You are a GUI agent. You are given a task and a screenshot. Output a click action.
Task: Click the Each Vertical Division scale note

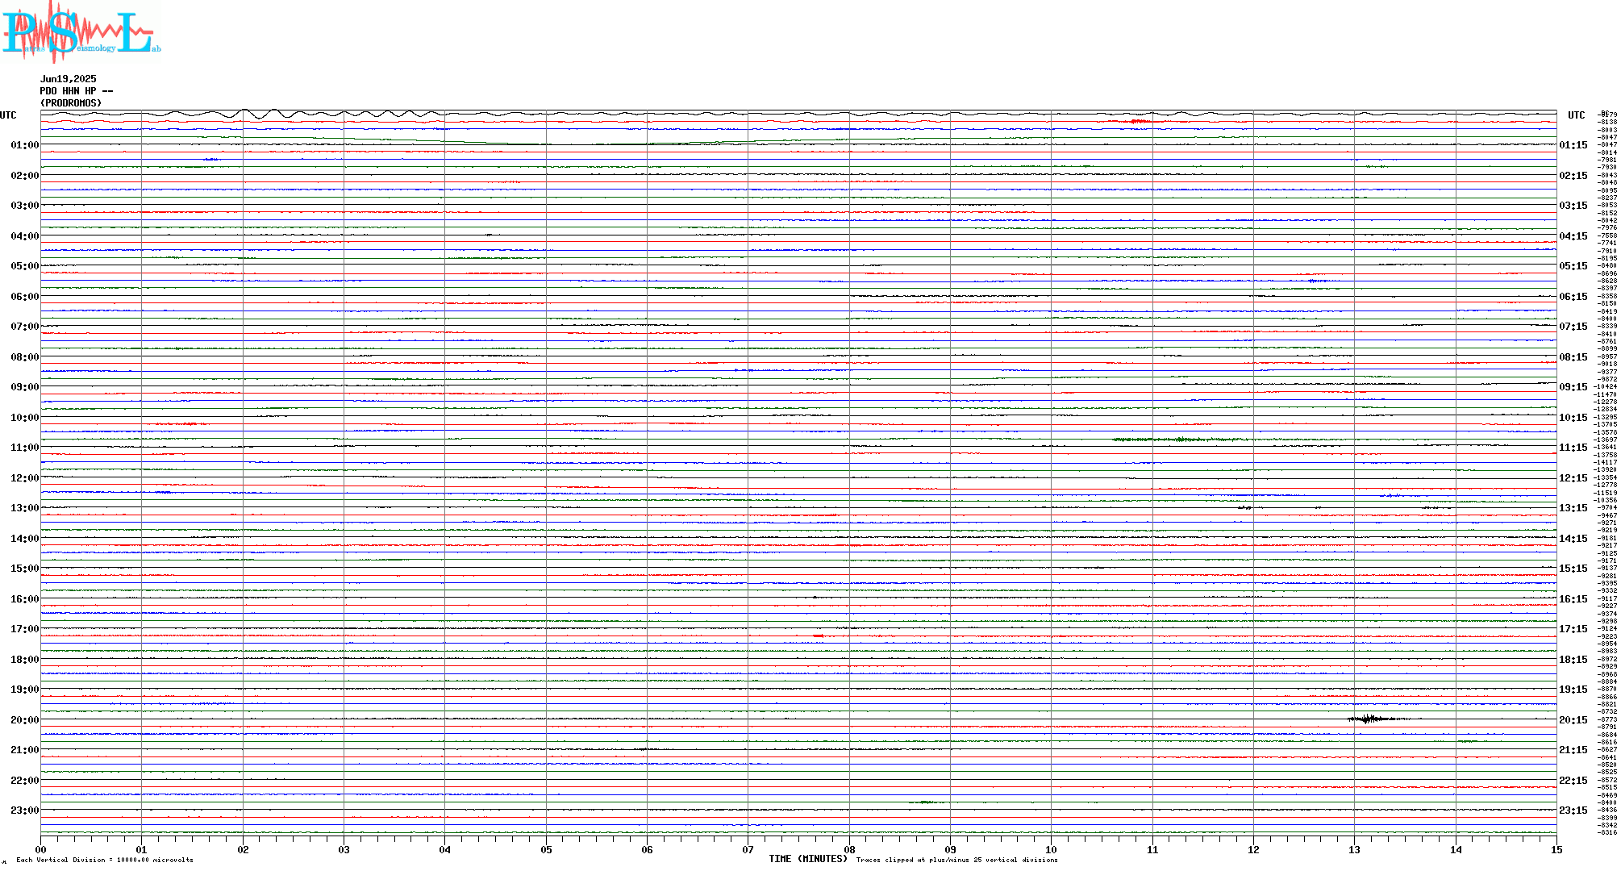click(x=105, y=860)
